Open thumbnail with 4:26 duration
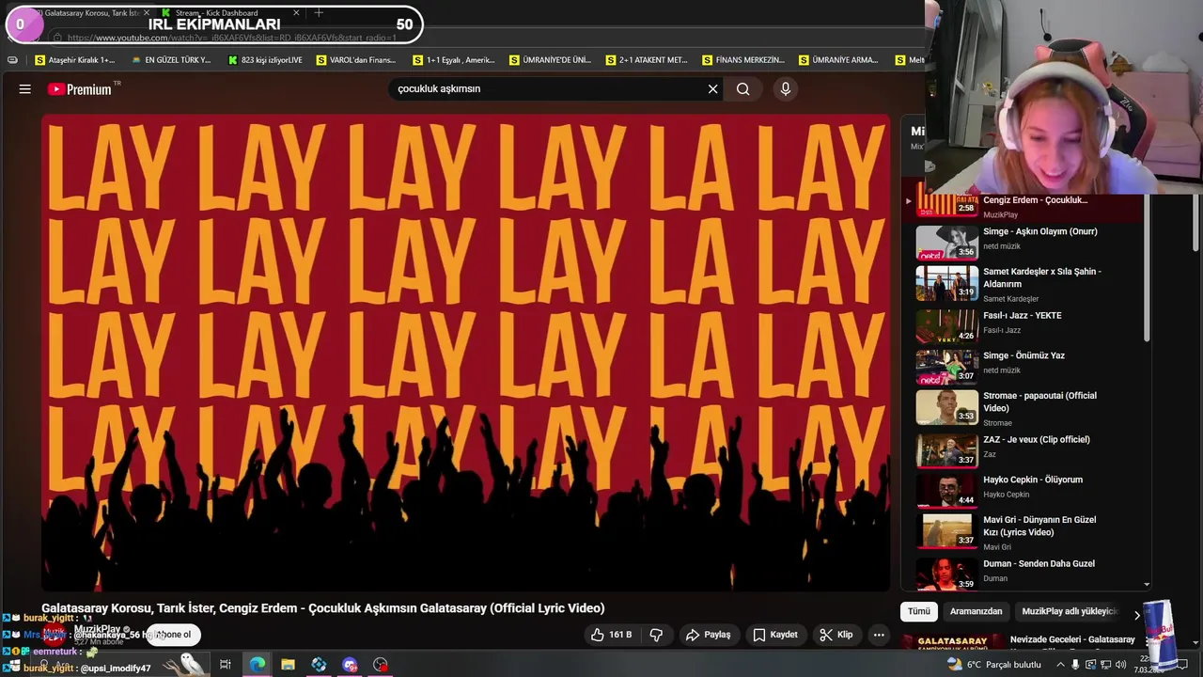The width and height of the screenshot is (1203, 677). [946, 325]
